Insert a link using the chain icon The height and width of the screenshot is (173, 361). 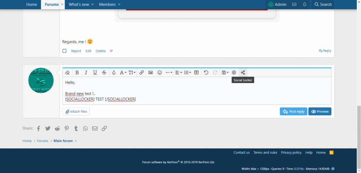[x=142, y=72]
